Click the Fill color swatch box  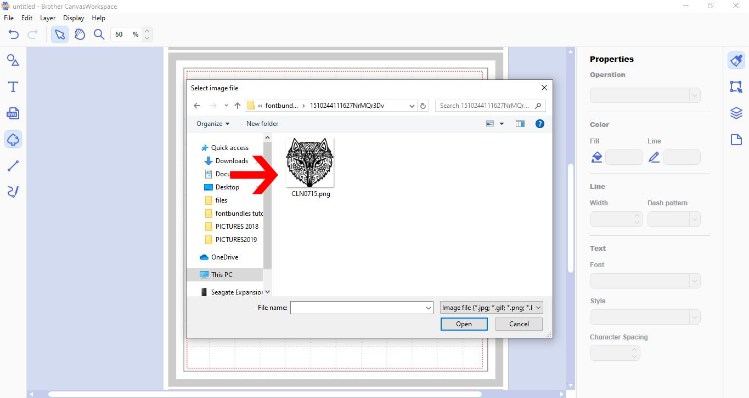624,157
